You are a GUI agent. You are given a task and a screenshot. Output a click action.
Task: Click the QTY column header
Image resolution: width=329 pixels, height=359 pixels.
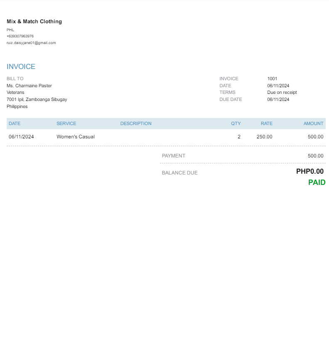pyautogui.click(x=236, y=123)
